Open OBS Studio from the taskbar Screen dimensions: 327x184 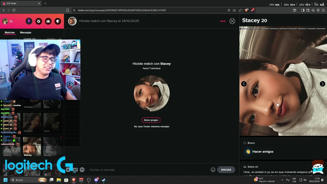point(89,180)
